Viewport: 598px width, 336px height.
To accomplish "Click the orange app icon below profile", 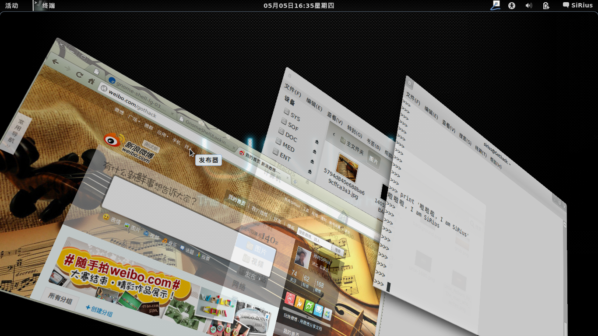I will [x=300, y=303].
